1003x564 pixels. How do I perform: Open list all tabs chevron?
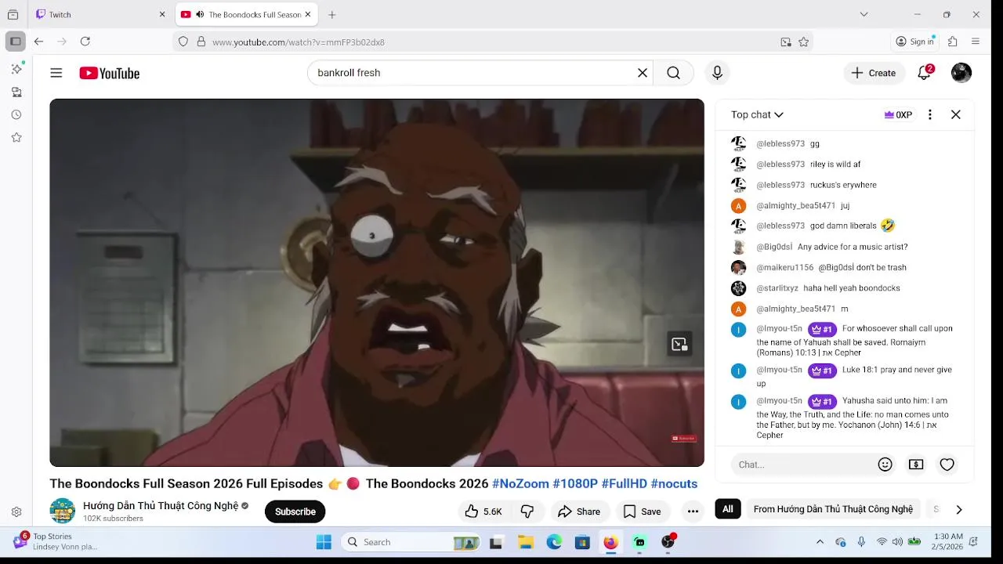click(x=864, y=14)
